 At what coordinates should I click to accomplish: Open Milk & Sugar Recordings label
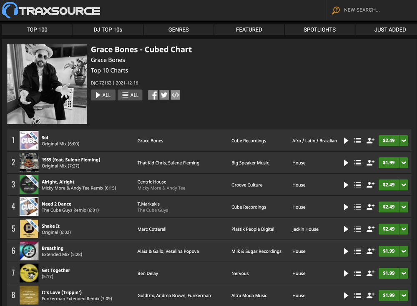[256, 251]
